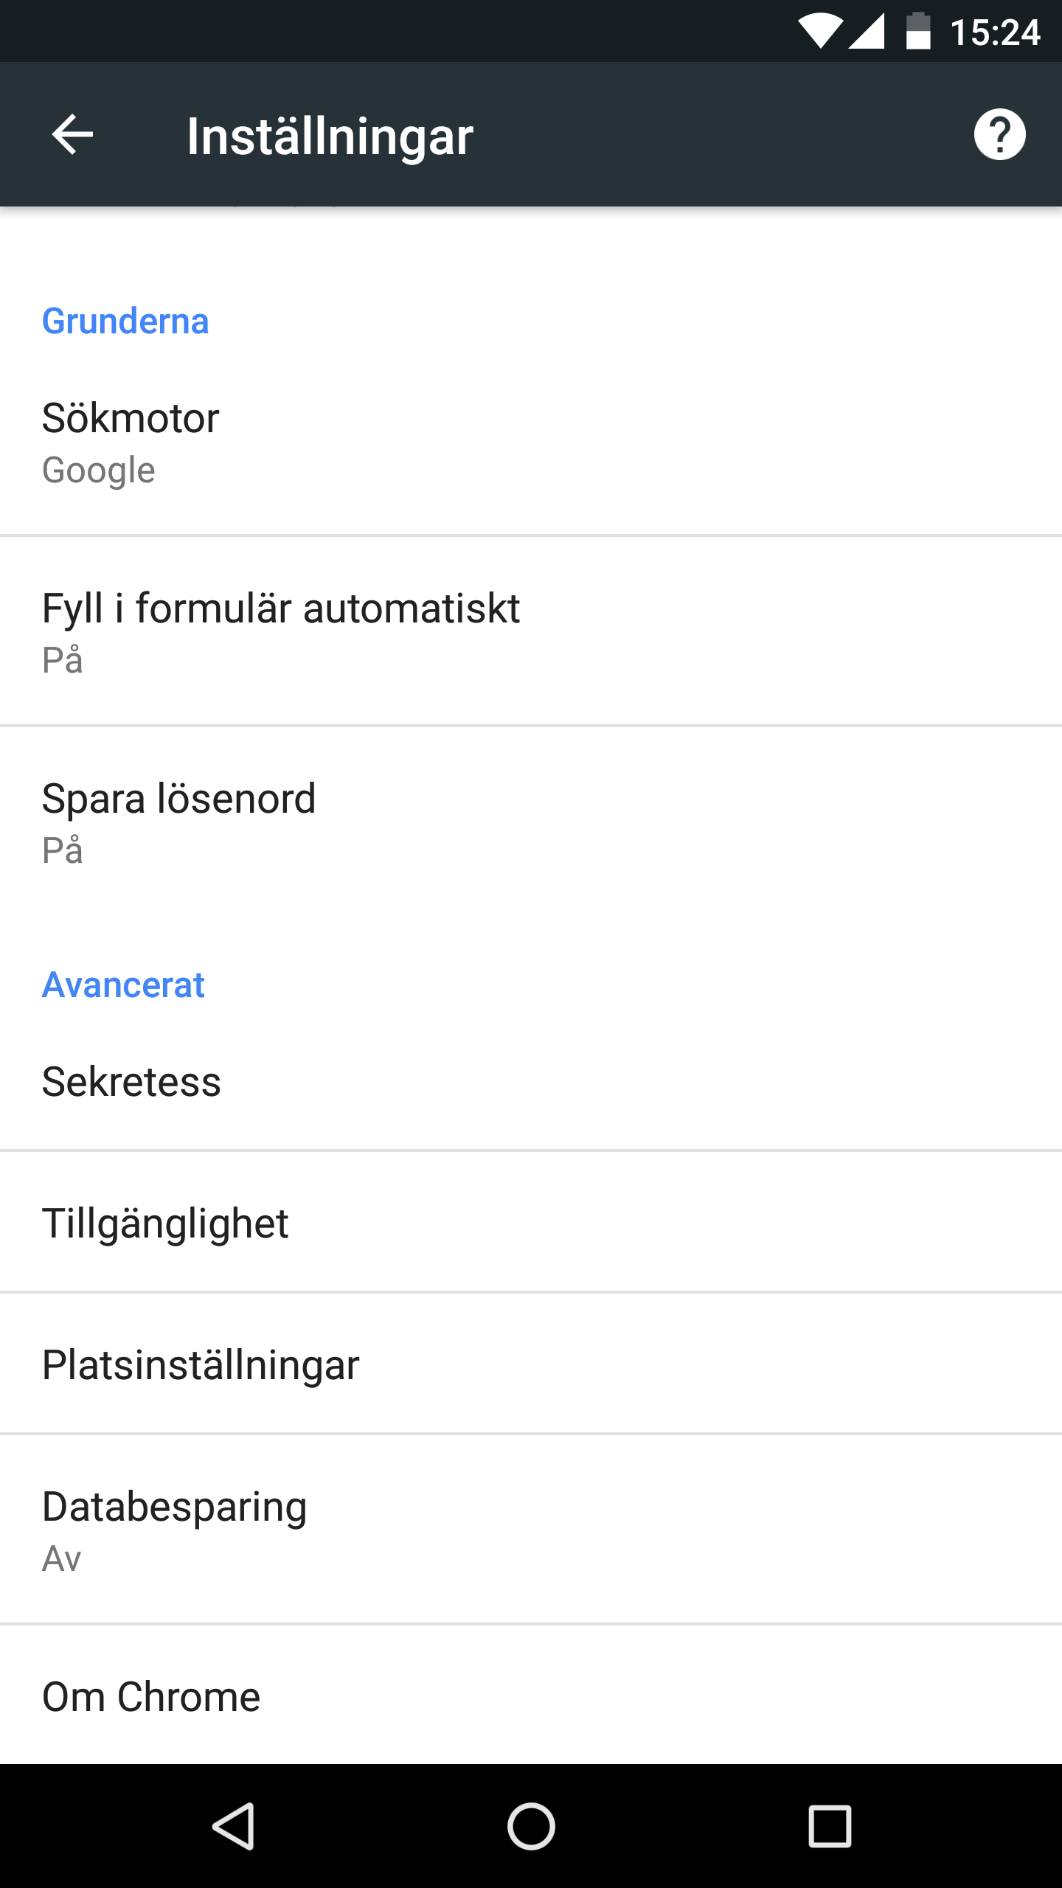Open Om Chrome
Image resolution: width=1062 pixels, height=1888 pixels.
pos(531,1696)
